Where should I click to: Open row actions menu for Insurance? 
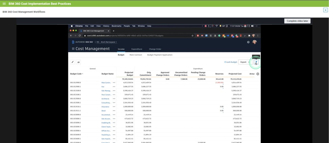114,107
